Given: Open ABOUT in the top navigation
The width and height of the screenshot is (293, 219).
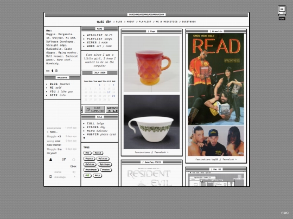Looking at the screenshot, I should (x=131, y=22).
